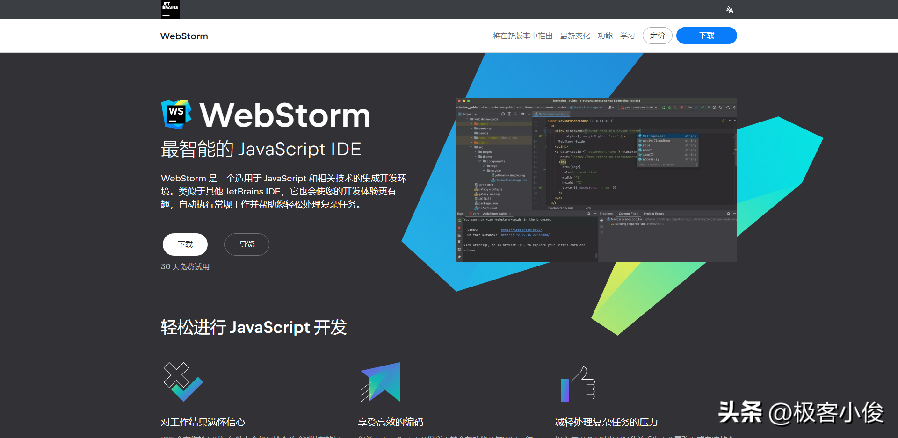The height and width of the screenshot is (438, 898).
Task: Open the 学习 menu item
Action: 628,36
